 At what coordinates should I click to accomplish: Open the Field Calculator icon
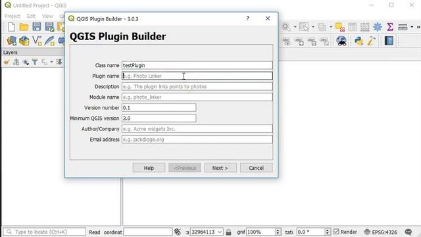click(x=365, y=27)
